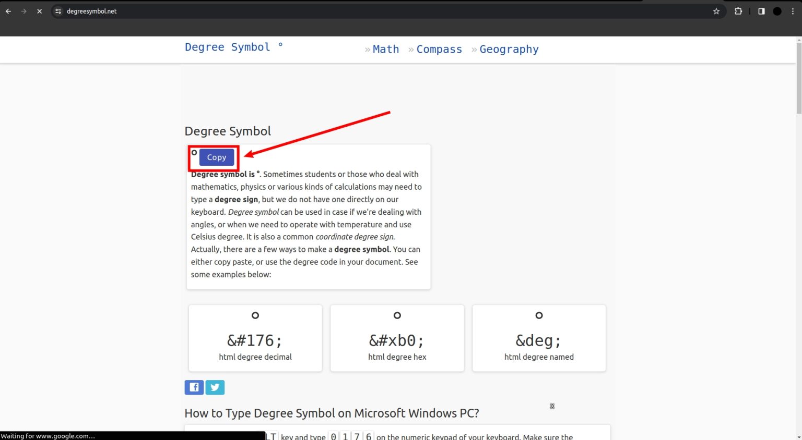Share the page on Twitter
Viewport: 802px width, 440px height.
coord(215,387)
